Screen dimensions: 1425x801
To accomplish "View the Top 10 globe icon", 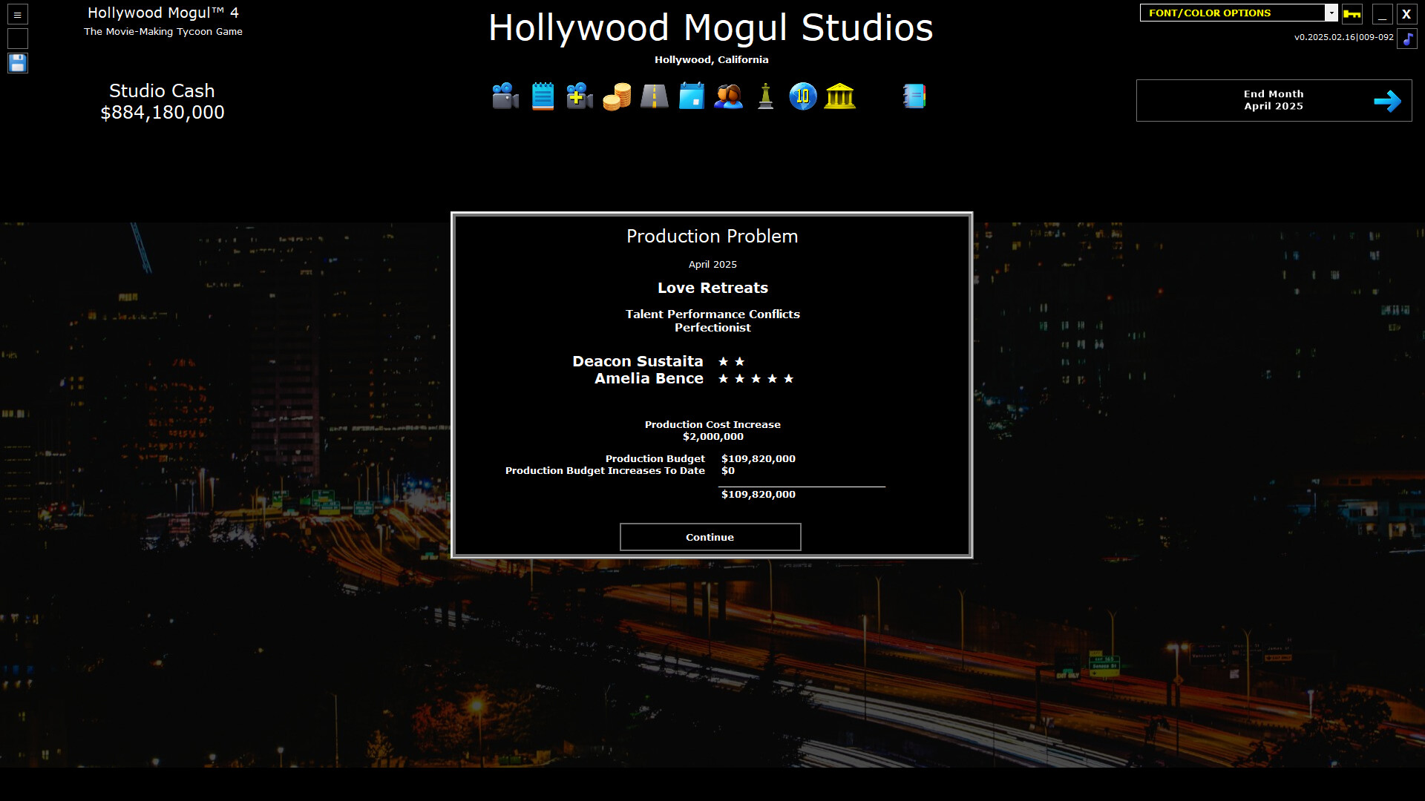I will click(x=802, y=96).
